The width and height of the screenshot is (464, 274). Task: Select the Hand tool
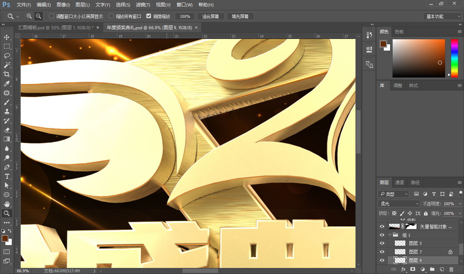[7, 204]
